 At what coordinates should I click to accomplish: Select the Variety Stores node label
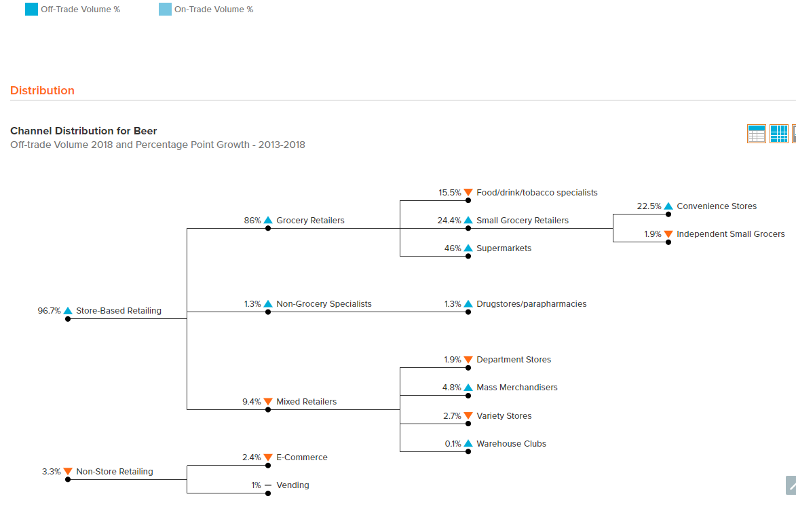(x=504, y=415)
